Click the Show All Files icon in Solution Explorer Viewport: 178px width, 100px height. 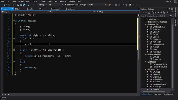tap(164, 12)
